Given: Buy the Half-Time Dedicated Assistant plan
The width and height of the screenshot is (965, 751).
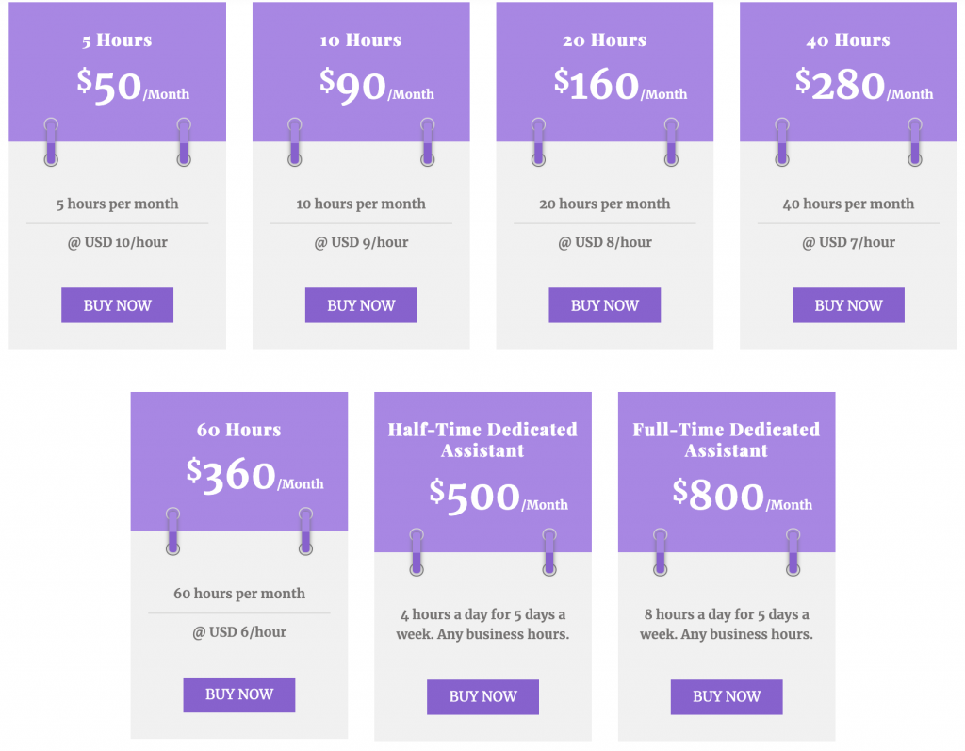Looking at the screenshot, I should [x=482, y=697].
